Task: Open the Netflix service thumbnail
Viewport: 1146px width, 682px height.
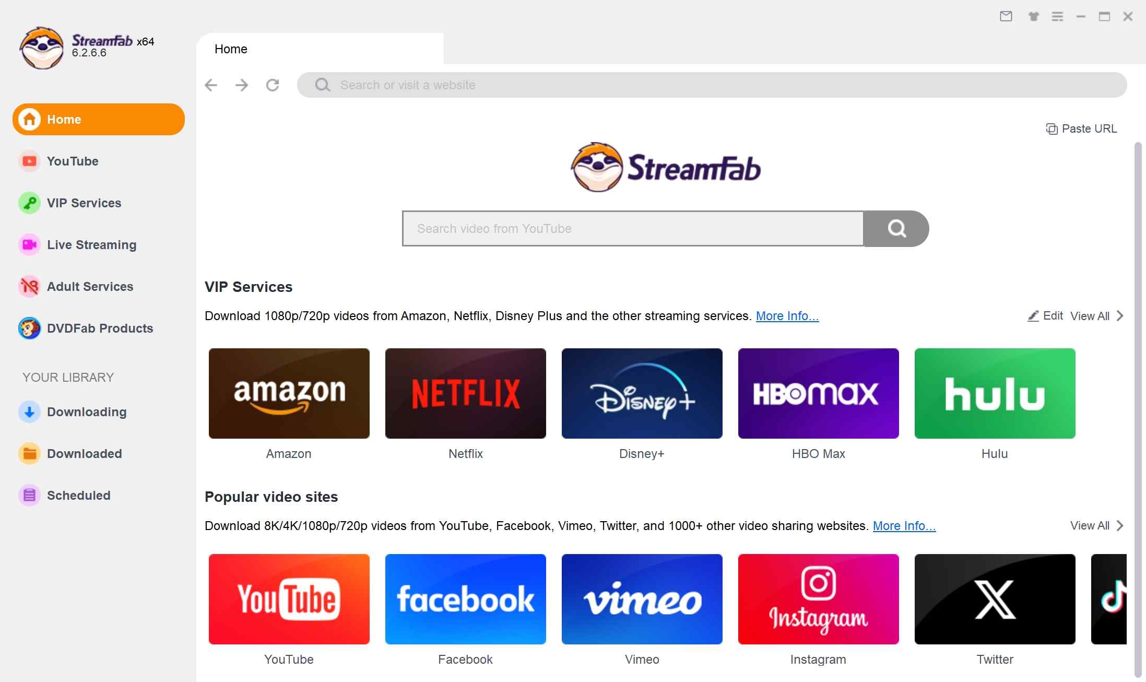Action: (x=465, y=393)
